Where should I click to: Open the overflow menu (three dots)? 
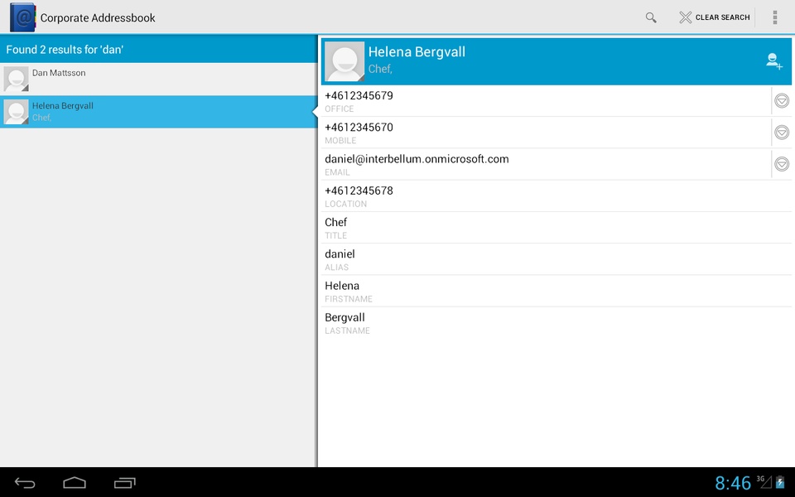click(775, 17)
